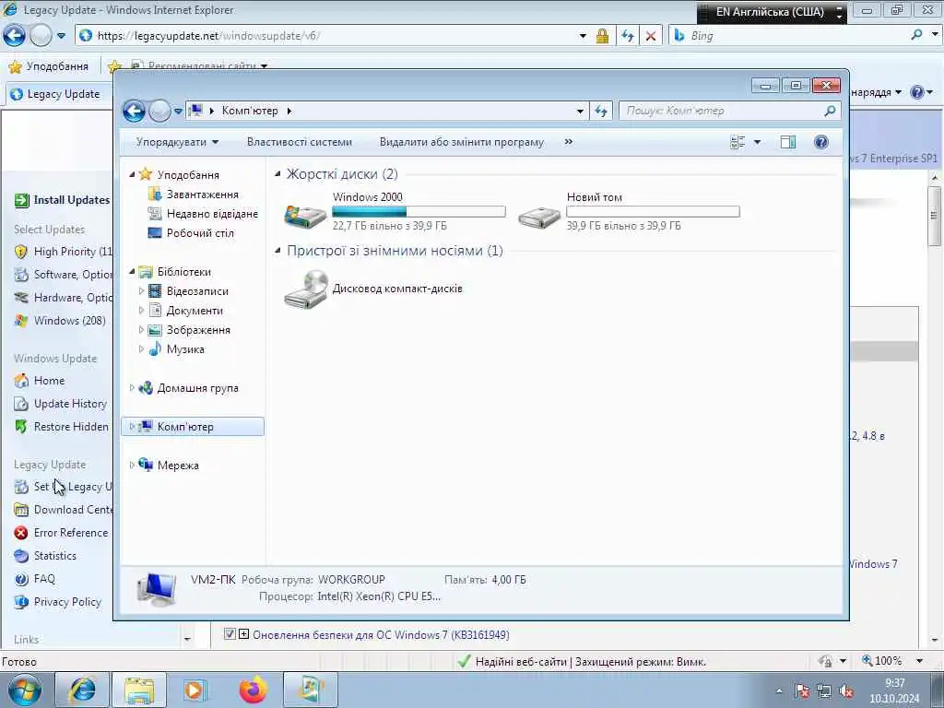This screenshot has height=708, width=944.
Task: Expand the plus box beside KB3161949 update
Action: click(x=243, y=633)
